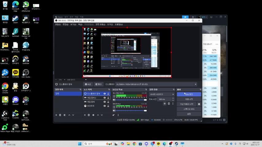Click the 설정 button in the controls panel

[189, 114]
